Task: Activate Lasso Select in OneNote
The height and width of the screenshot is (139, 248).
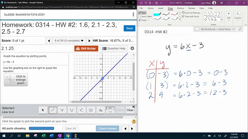Action: click(145, 17)
